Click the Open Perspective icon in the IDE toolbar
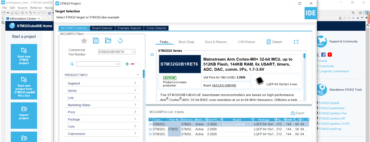Image resolution: width=370 pixels, height=142 pixels. click(x=361, y=13)
